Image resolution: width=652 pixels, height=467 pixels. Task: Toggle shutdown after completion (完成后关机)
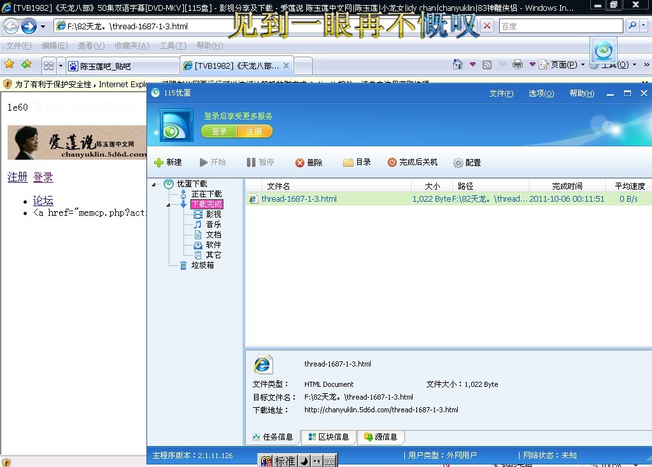(413, 162)
